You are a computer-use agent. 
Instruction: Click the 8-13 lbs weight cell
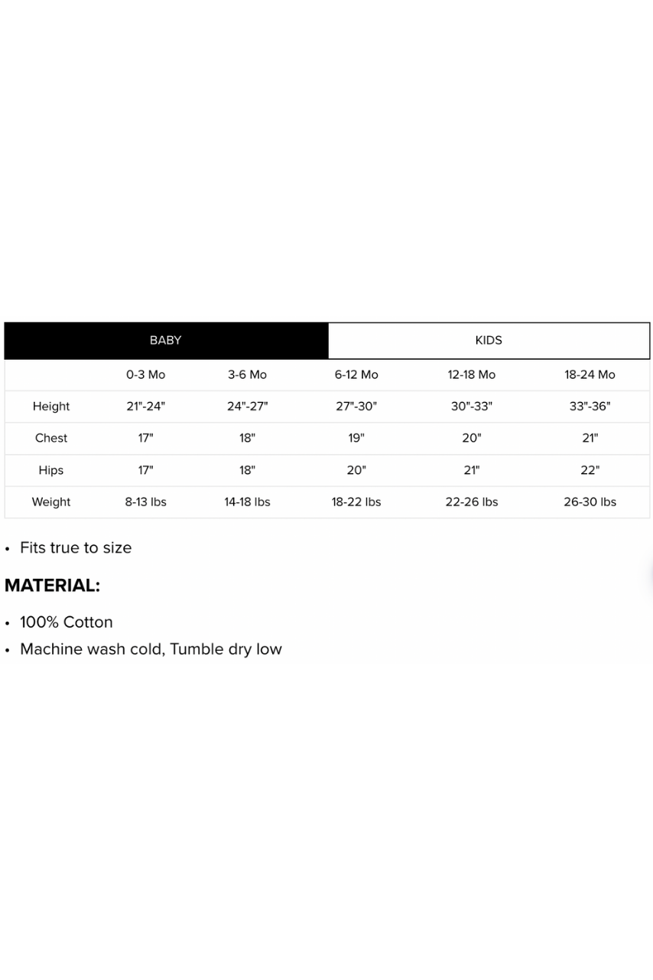pos(145,502)
